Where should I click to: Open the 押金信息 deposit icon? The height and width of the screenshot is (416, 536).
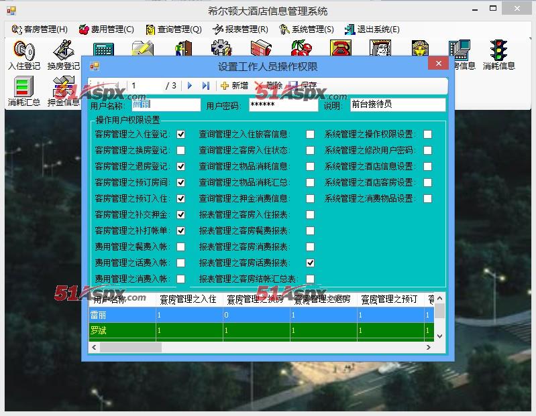click(64, 91)
